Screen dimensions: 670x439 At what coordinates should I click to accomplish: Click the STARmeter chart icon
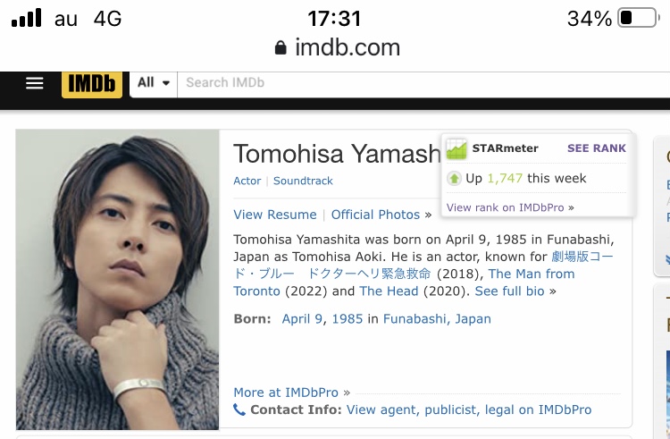coord(456,148)
